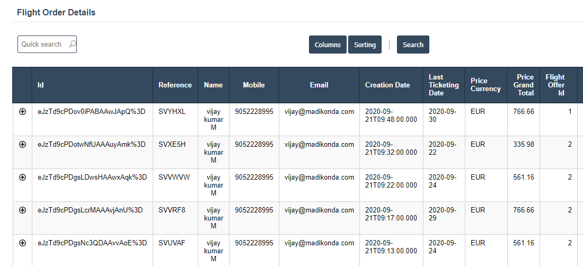Viewport: 583px width, 266px height.
Task: Sort by the Id column header
Action: (41, 85)
